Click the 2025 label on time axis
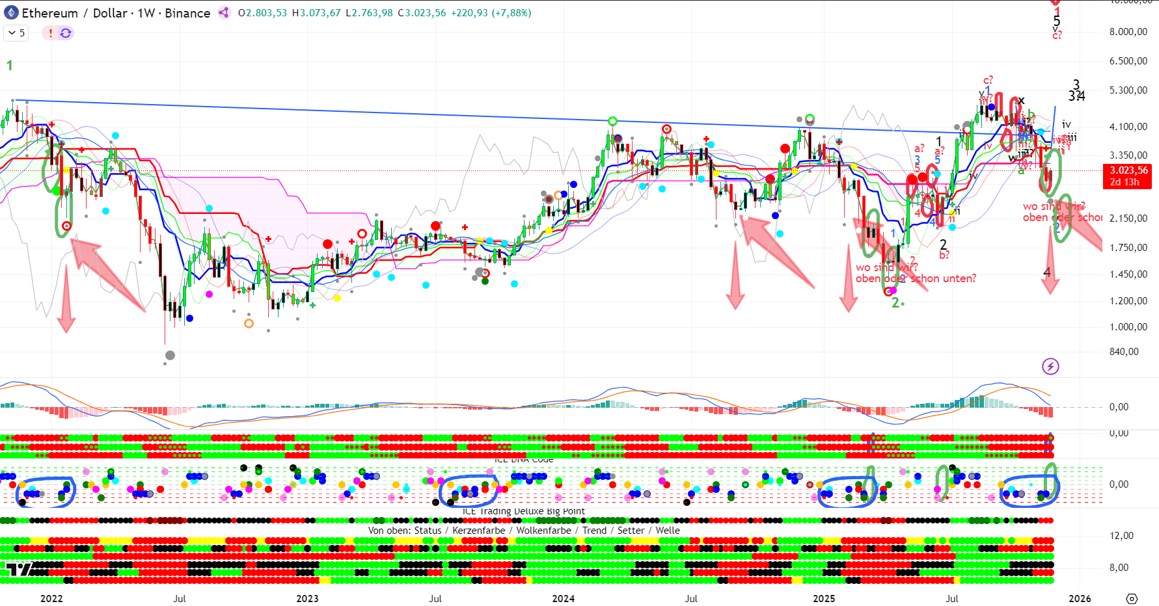 pos(823,598)
